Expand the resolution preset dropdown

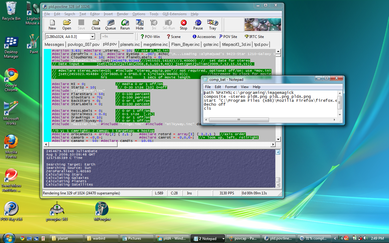[92, 37]
